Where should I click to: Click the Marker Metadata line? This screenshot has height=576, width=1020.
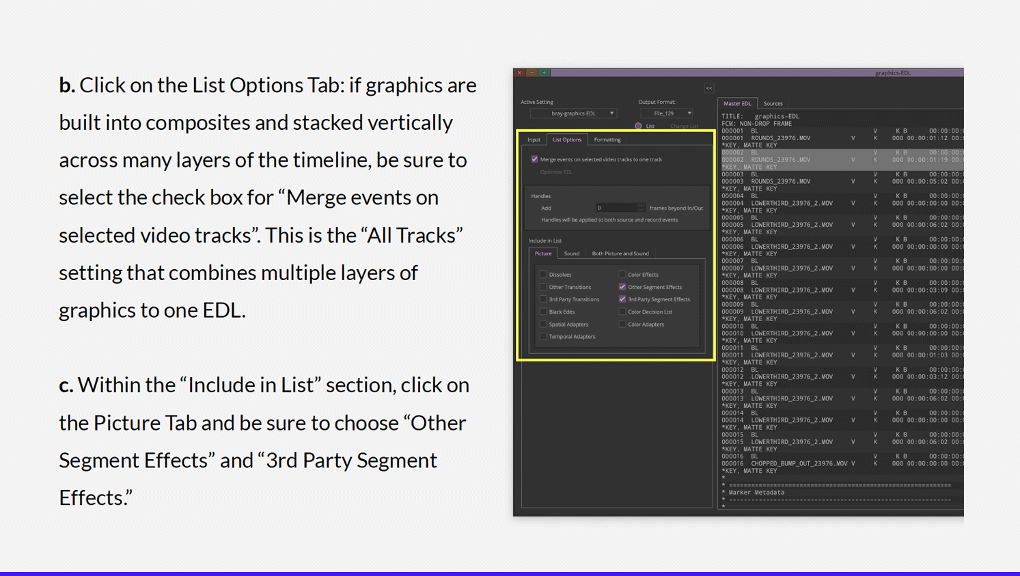tap(754, 493)
